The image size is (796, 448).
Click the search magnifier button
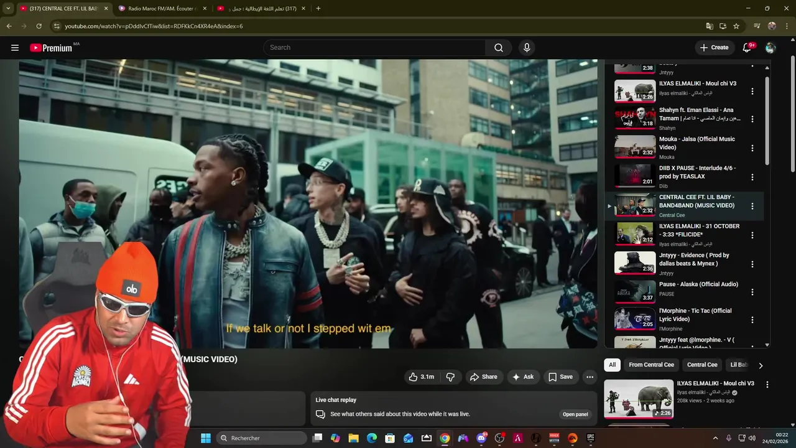click(x=499, y=48)
